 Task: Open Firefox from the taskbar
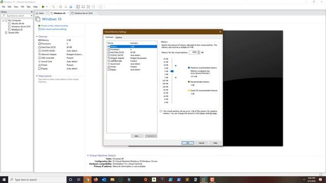point(96,179)
